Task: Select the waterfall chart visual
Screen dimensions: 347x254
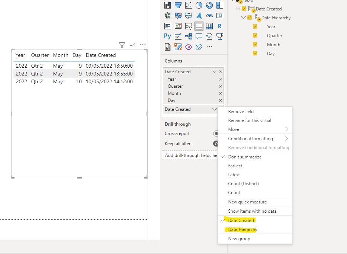Action: point(167,5)
